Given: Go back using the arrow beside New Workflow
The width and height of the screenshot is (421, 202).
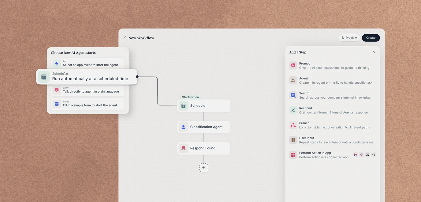Looking at the screenshot, I should [x=125, y=38].
